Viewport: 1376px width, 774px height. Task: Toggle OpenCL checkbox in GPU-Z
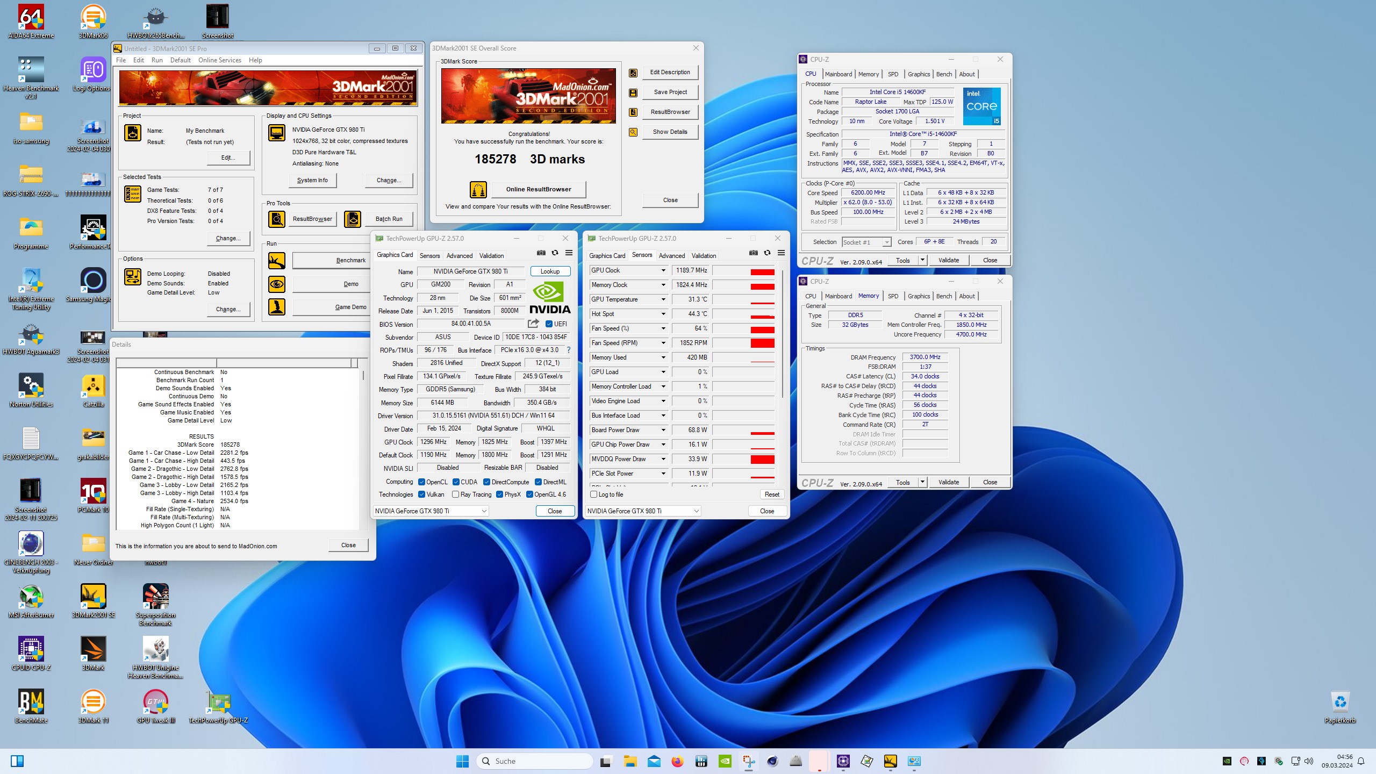[x=422, y=482]
